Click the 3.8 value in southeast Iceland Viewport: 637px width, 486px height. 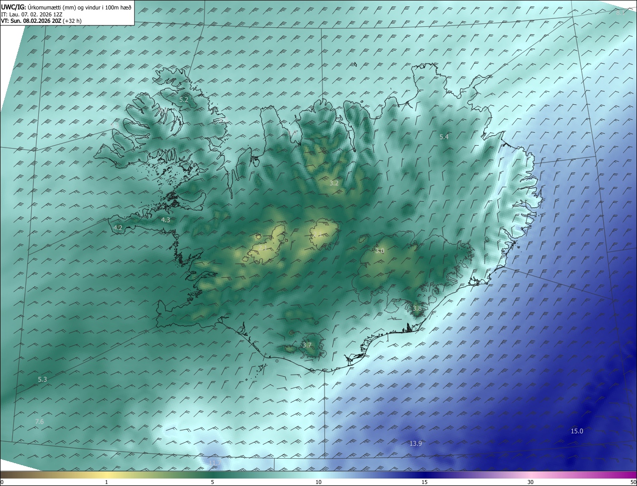[x=417, y=309]
